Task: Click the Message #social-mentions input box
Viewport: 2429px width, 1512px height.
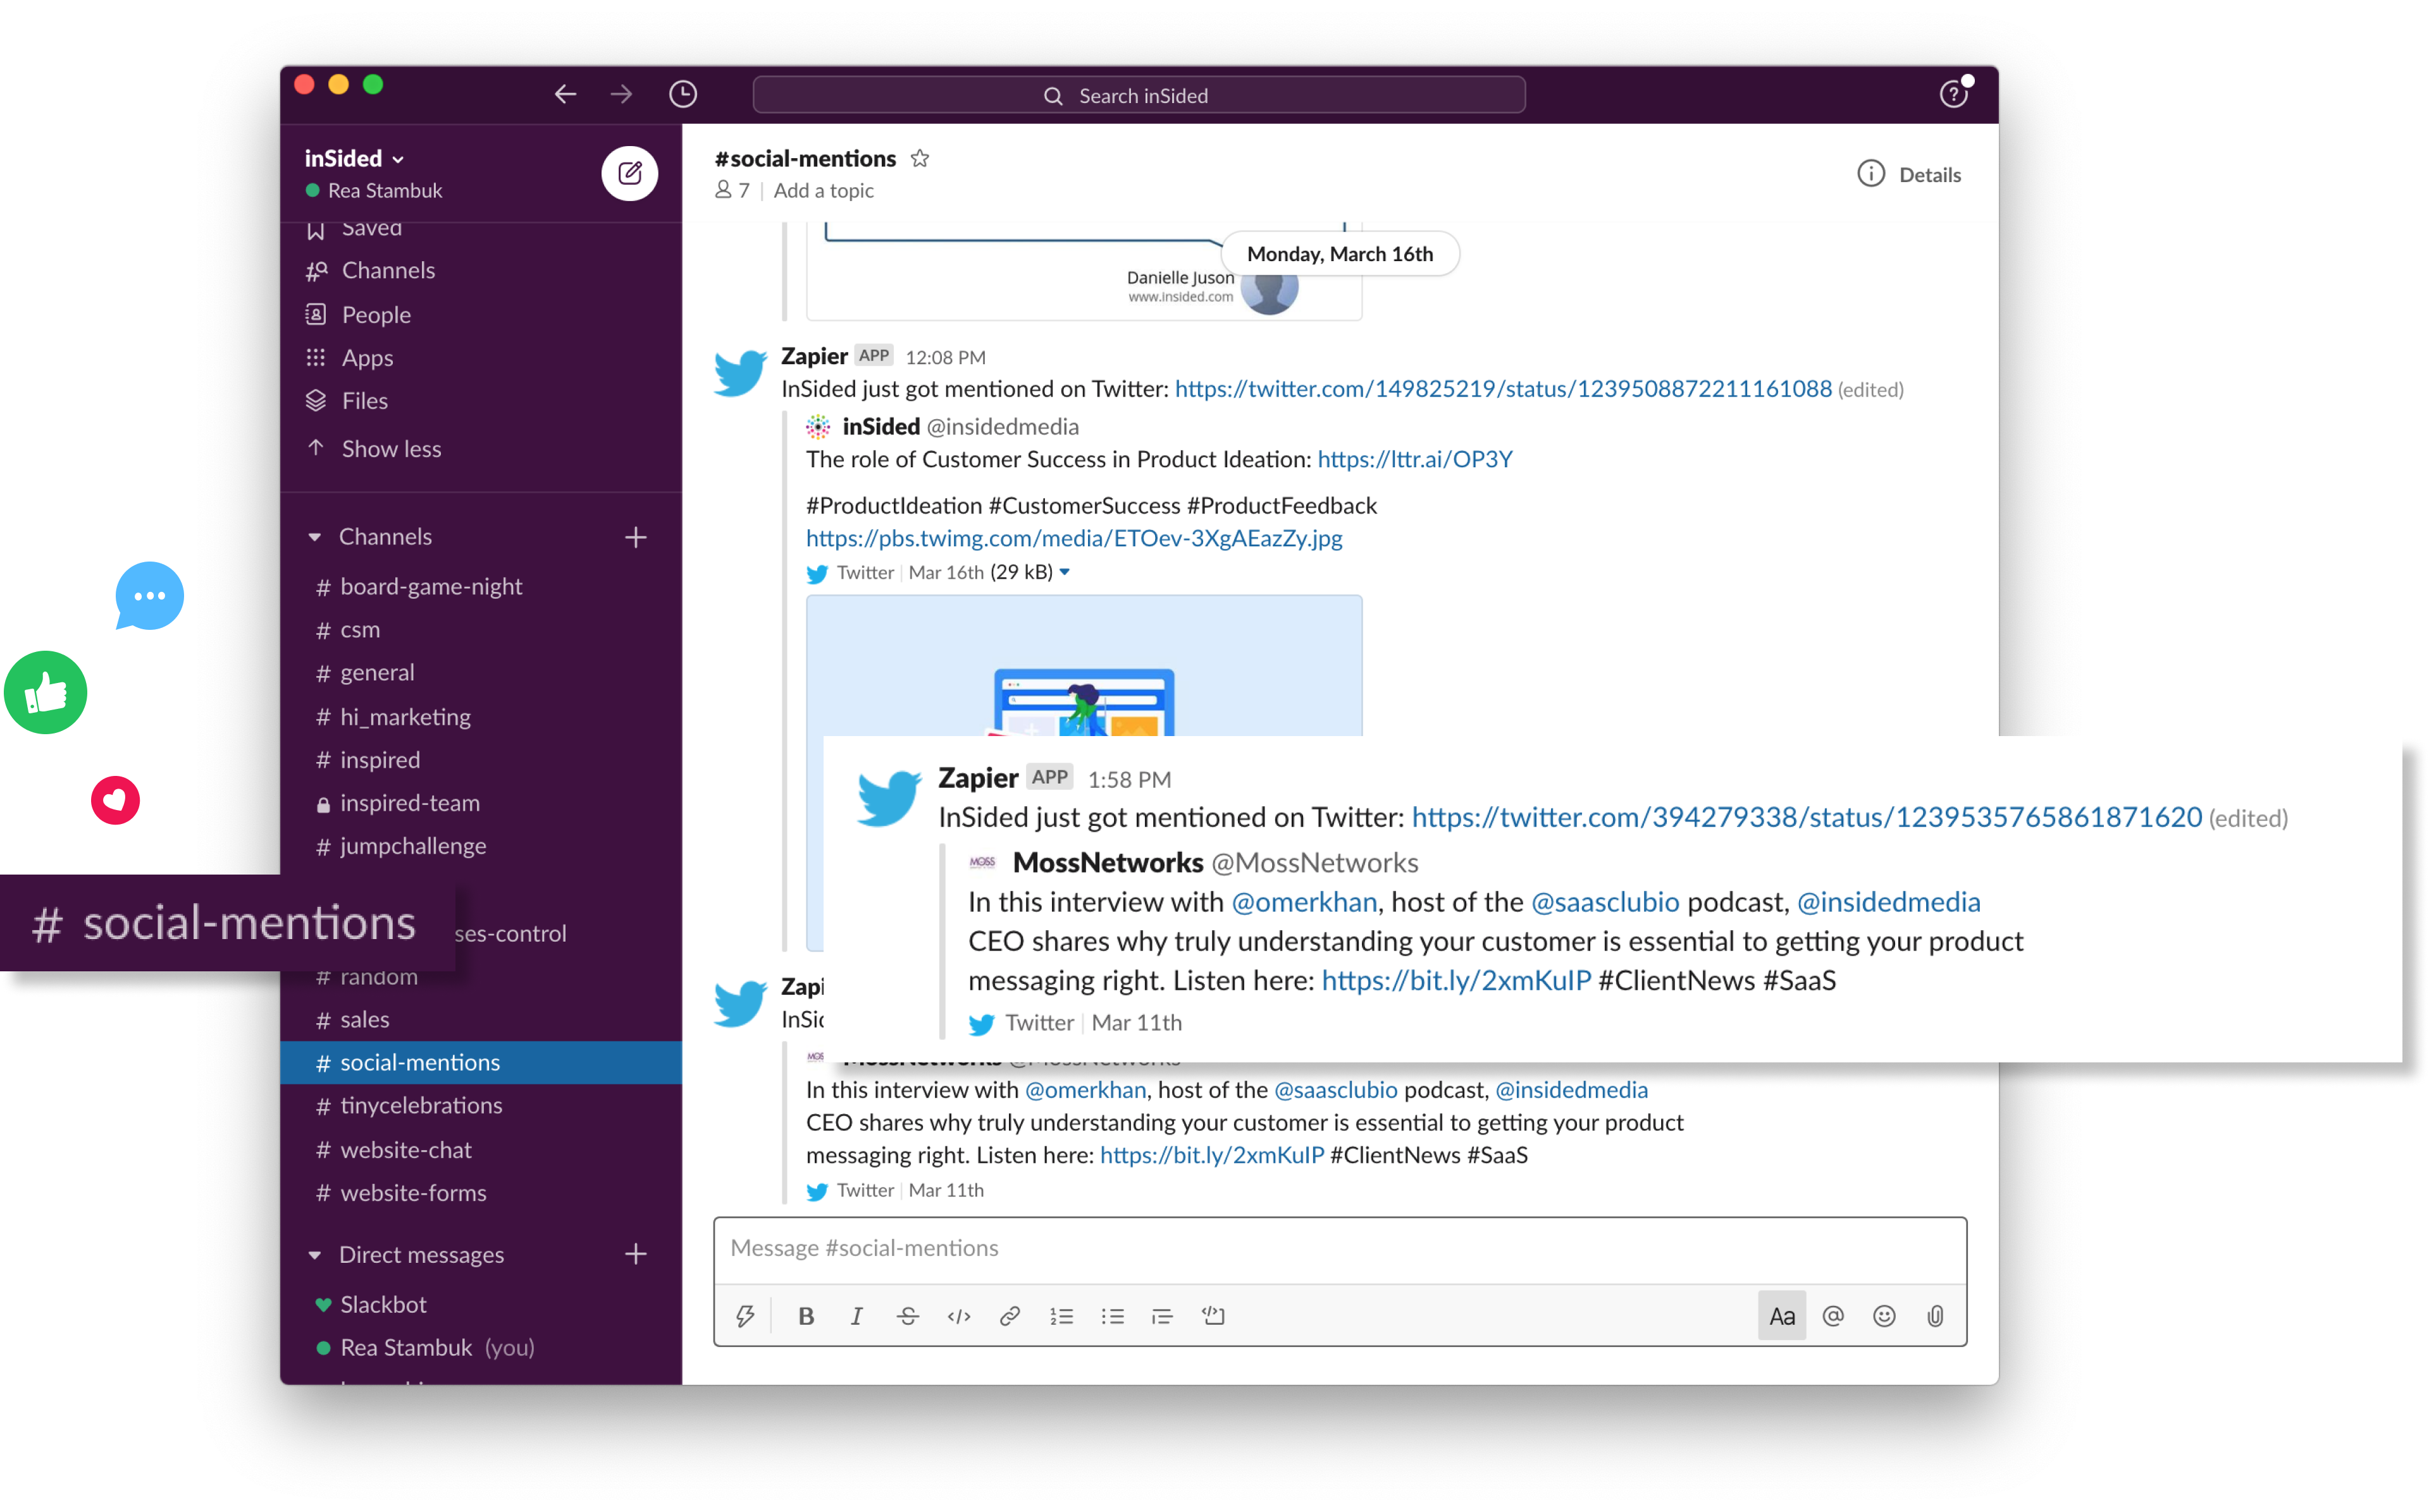Action: click(x=1340, y=1249)
